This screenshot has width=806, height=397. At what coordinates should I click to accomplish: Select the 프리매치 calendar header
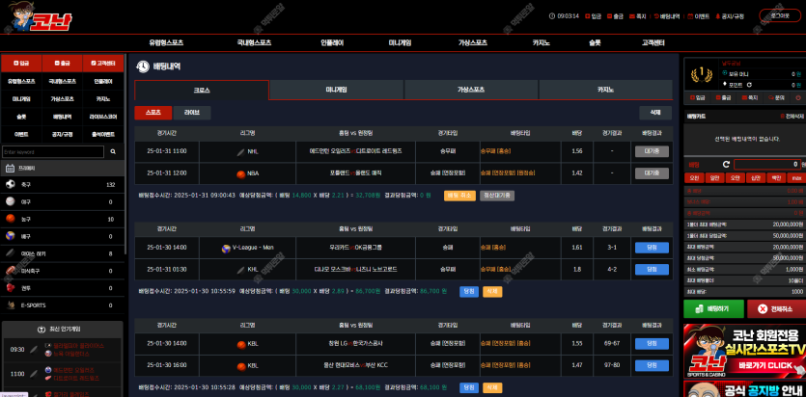point(62,168)
